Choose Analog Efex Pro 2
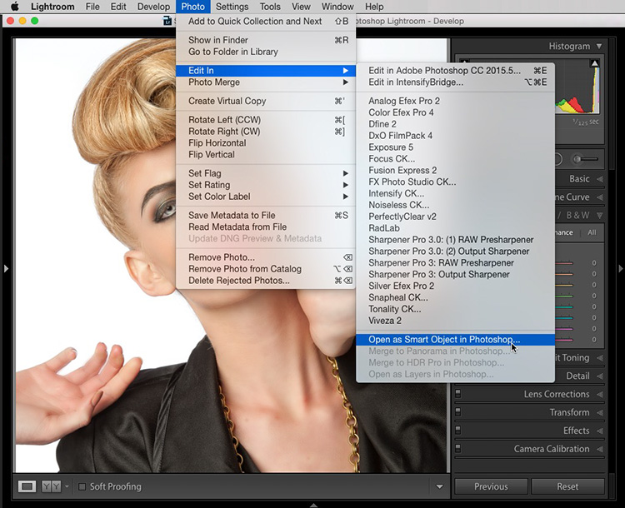 tap(455, 101)
